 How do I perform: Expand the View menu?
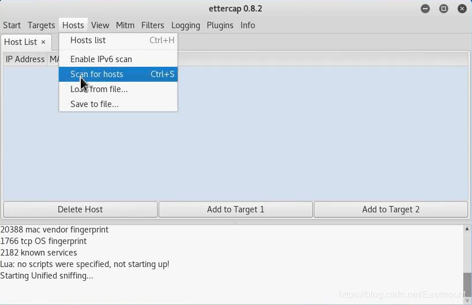[x=100, y=25]
